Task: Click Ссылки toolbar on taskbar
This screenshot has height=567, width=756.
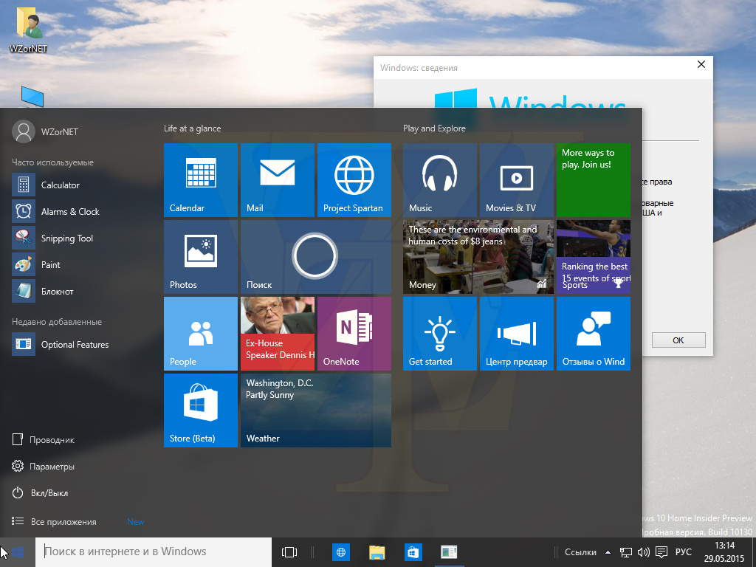Action: 580,552
